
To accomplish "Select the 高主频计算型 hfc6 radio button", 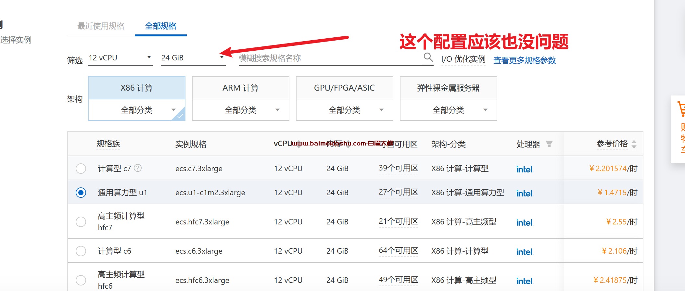I will [81, 280].
